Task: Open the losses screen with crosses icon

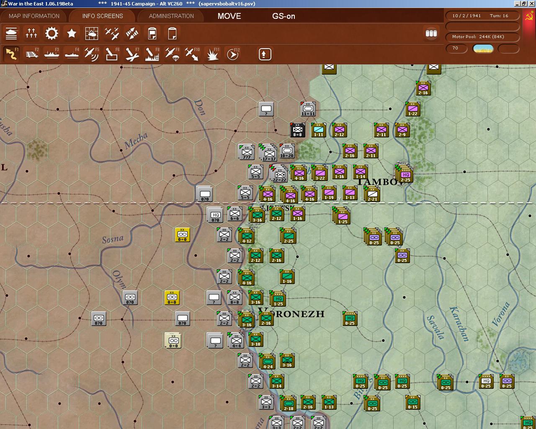Action: click(31, 33)
